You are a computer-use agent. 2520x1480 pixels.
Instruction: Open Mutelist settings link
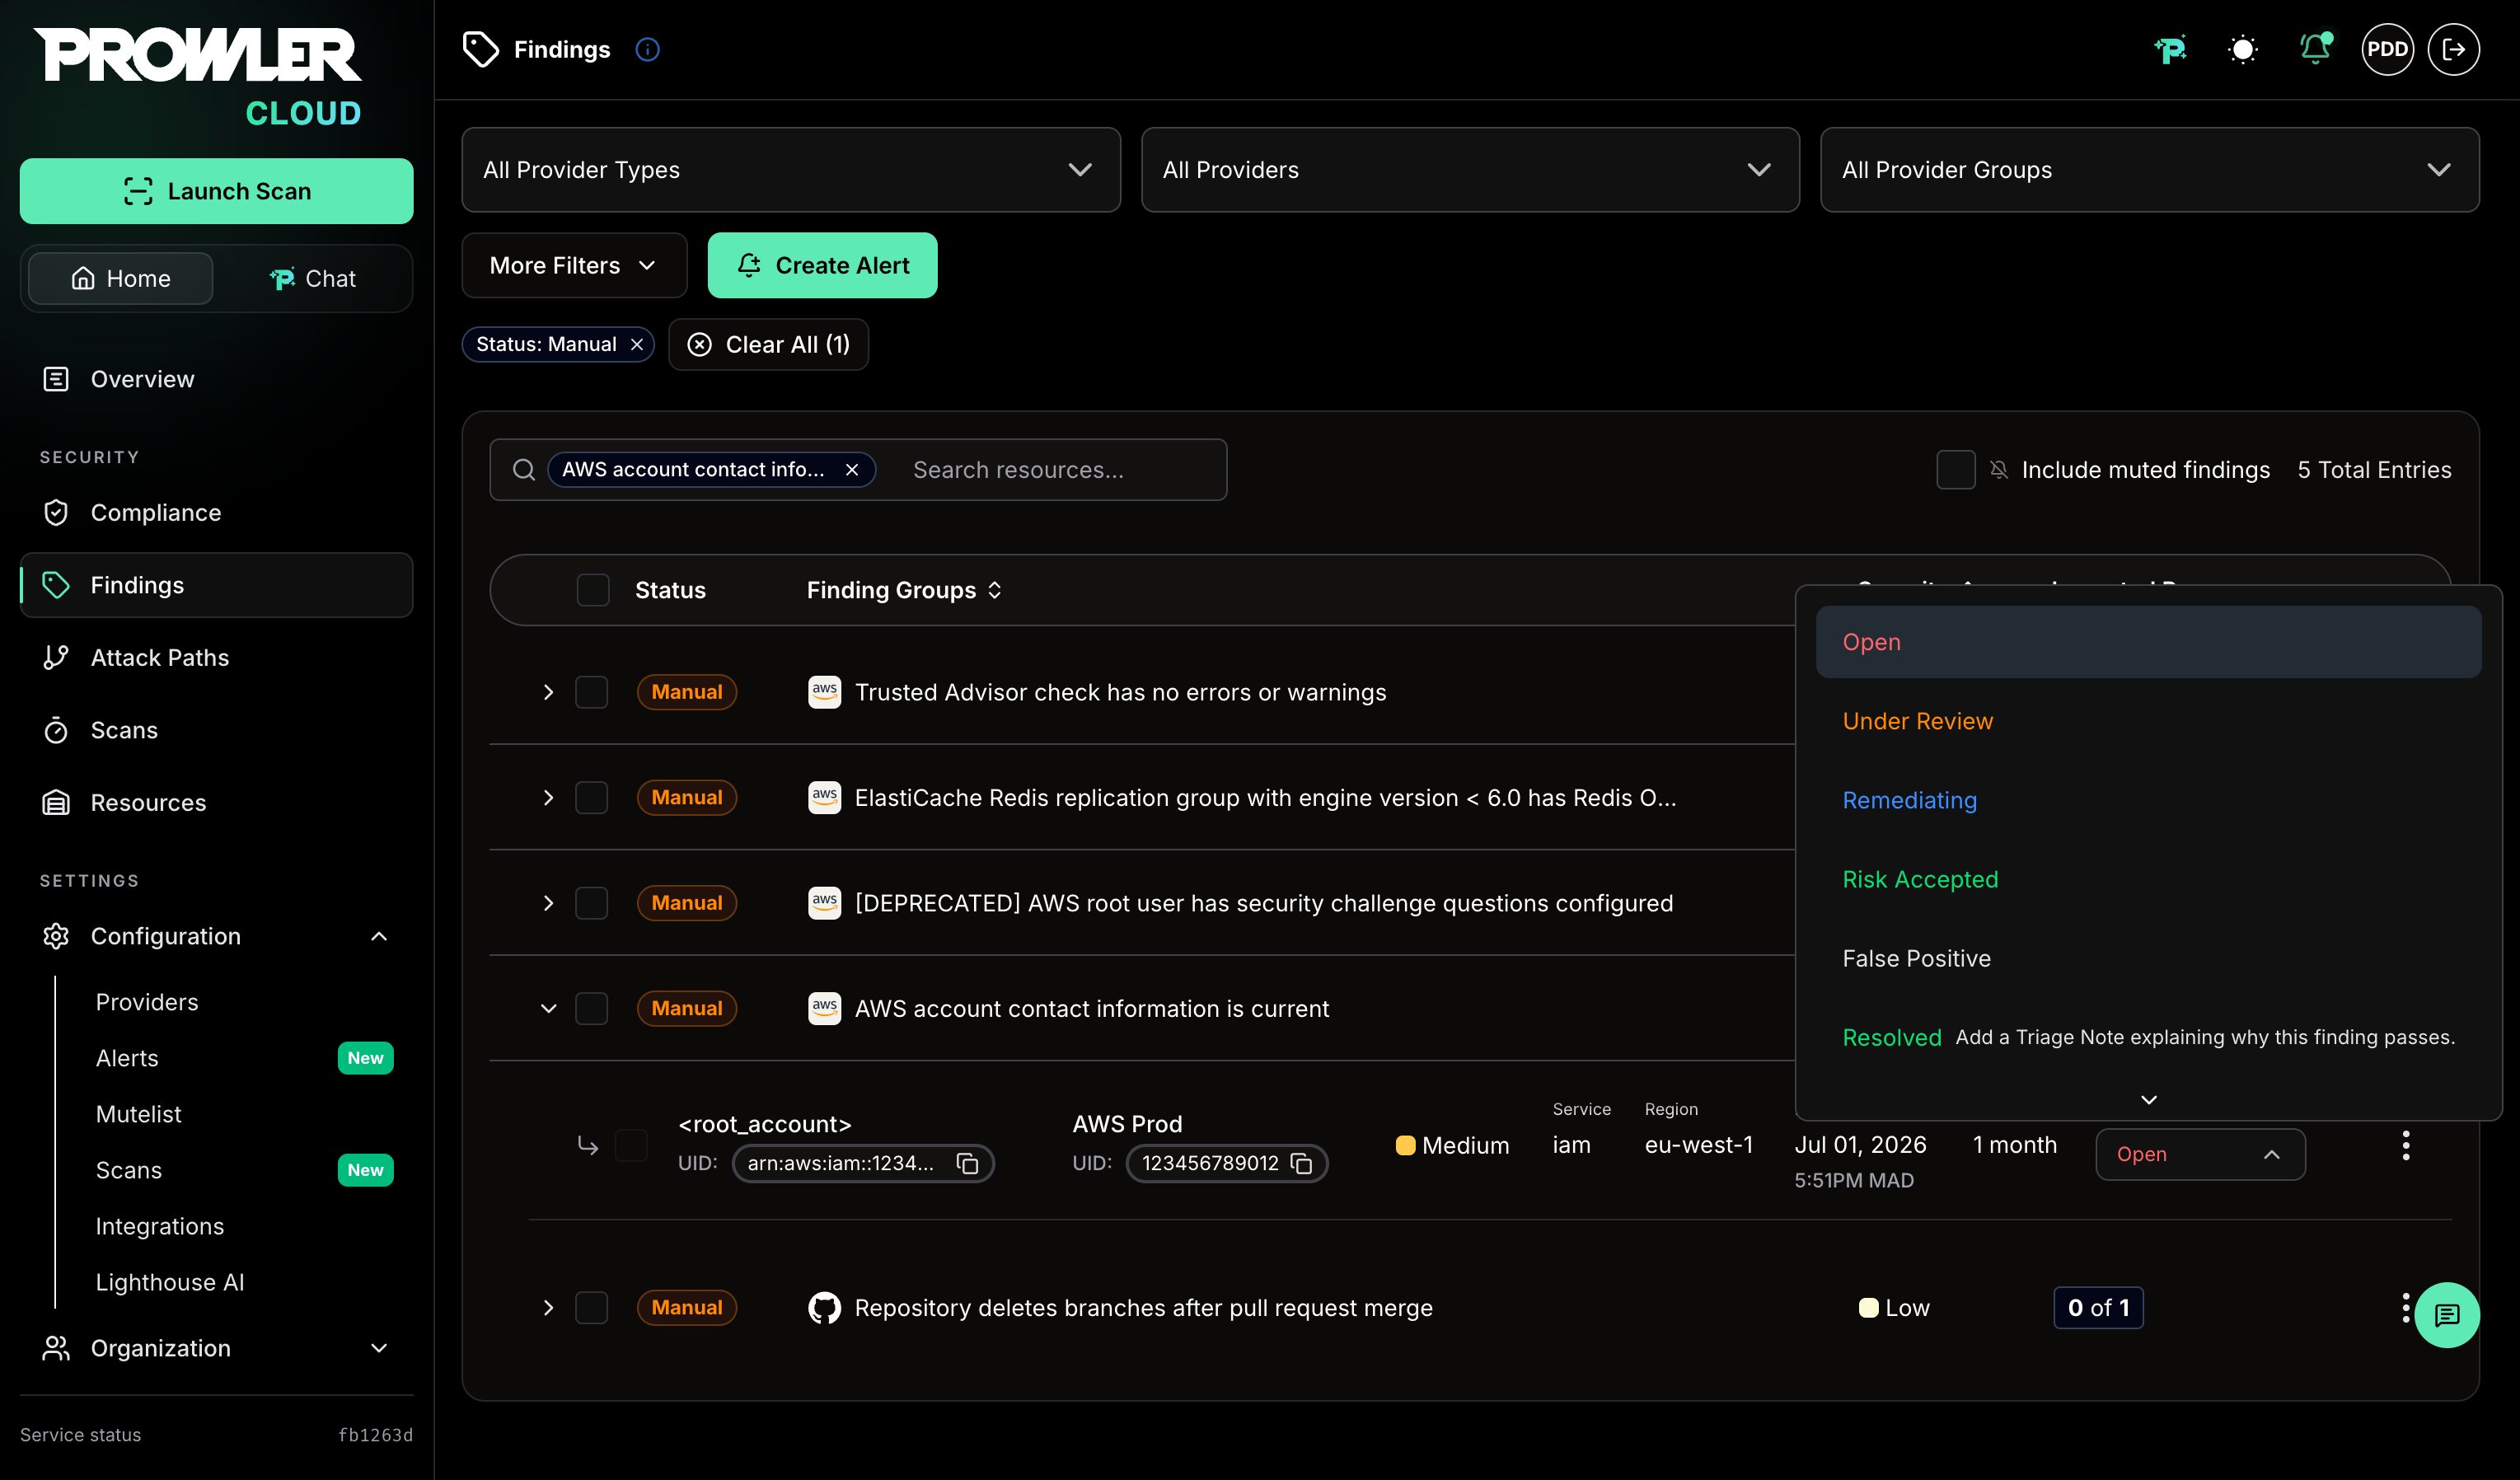138,1114
